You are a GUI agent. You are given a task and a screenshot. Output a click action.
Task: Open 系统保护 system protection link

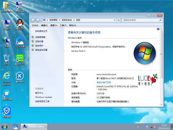point(39,46)
